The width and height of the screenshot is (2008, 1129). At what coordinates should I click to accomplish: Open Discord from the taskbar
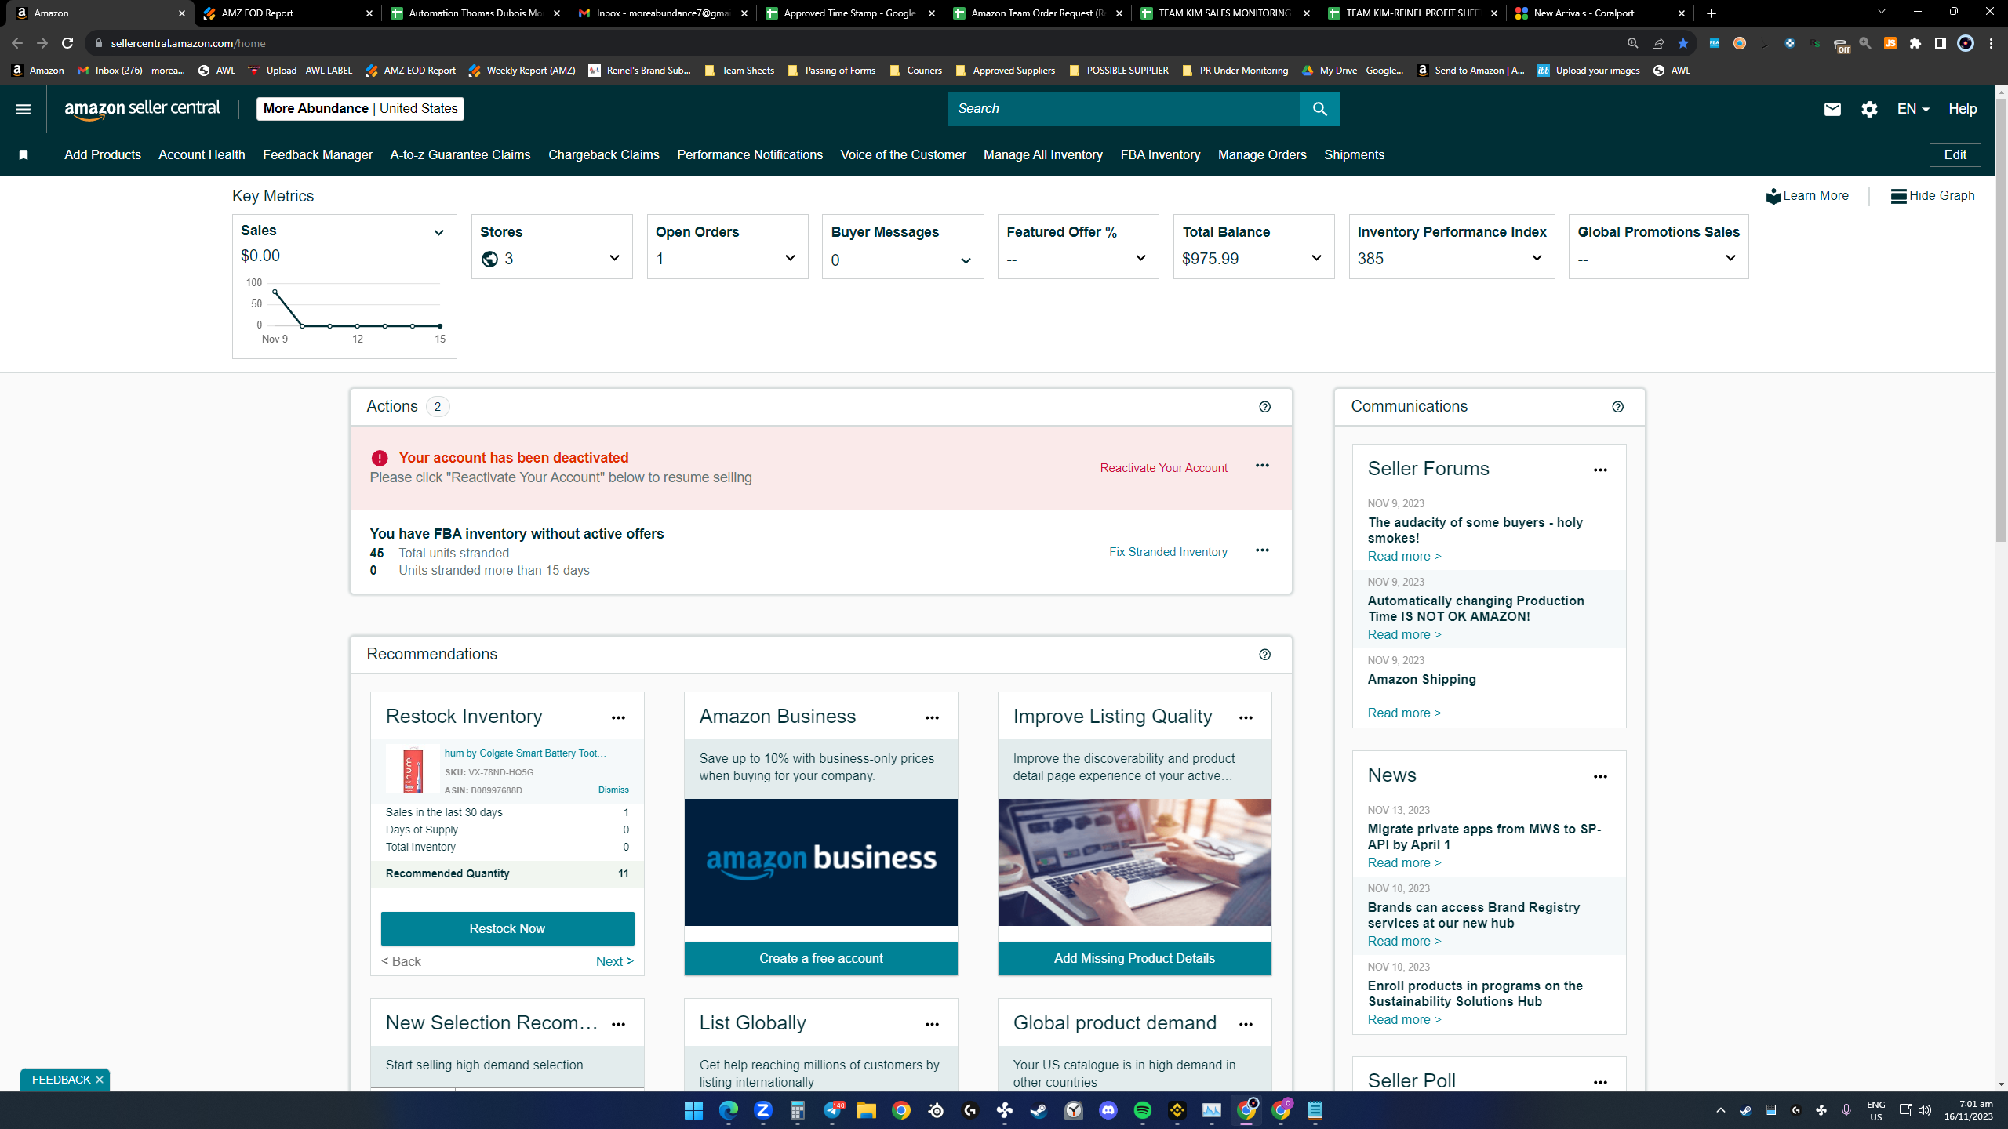pyautogui.click(x=1108, y=1110)
